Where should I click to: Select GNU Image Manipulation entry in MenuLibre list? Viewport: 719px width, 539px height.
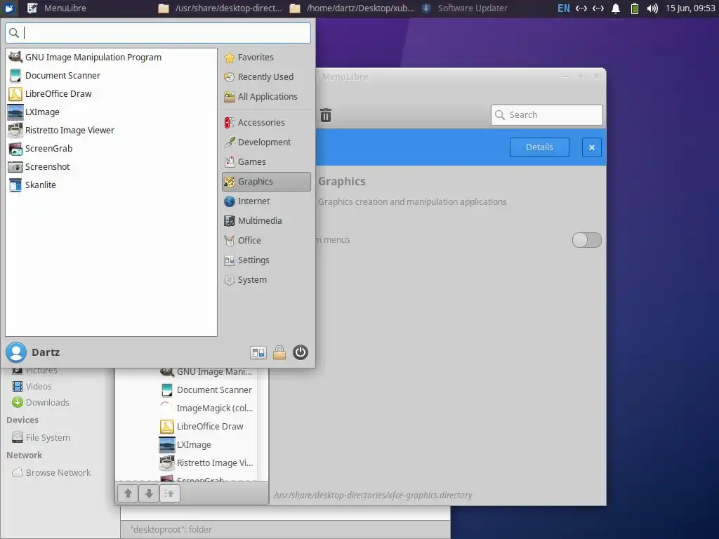(208, 372)
